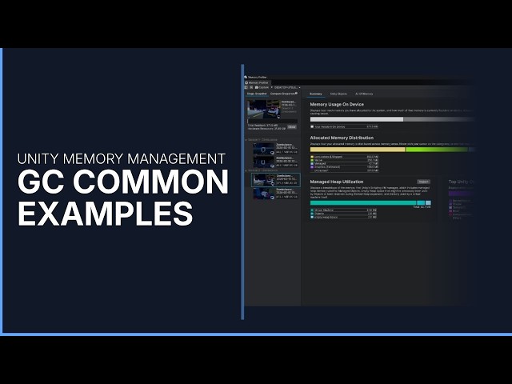Open the target selection dropdown
The width and height of the screenshot is (512, 384).
(287, 87)
